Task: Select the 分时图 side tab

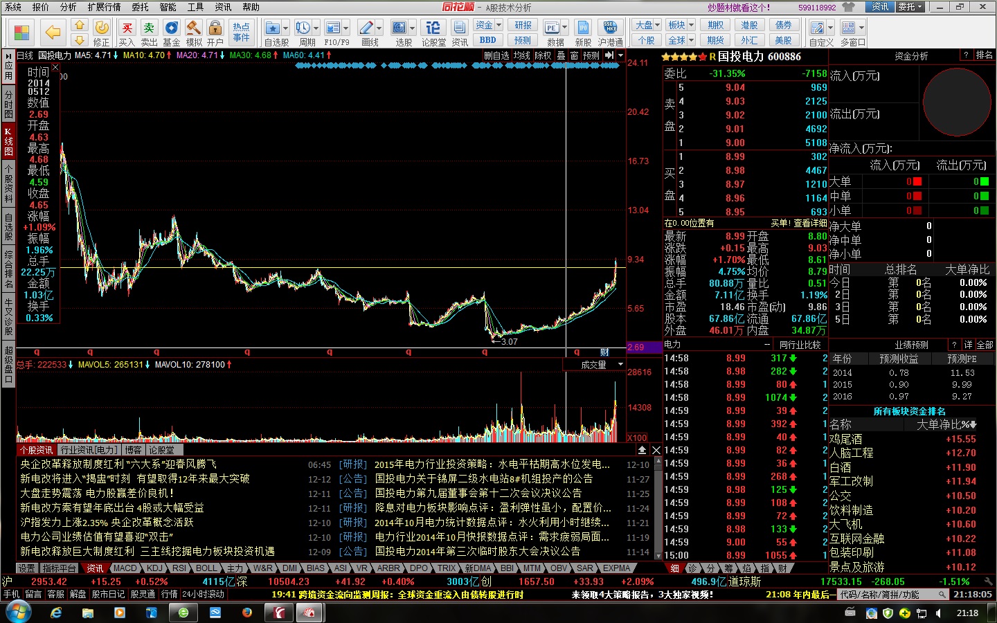Action: [8, 105]
